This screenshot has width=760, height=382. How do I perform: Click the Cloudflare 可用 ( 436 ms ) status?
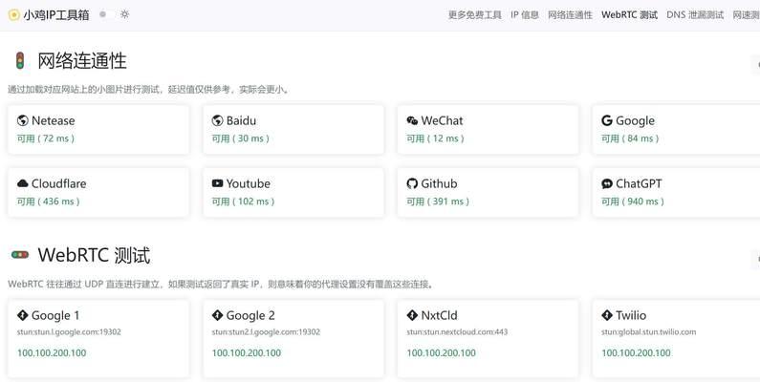49,202
